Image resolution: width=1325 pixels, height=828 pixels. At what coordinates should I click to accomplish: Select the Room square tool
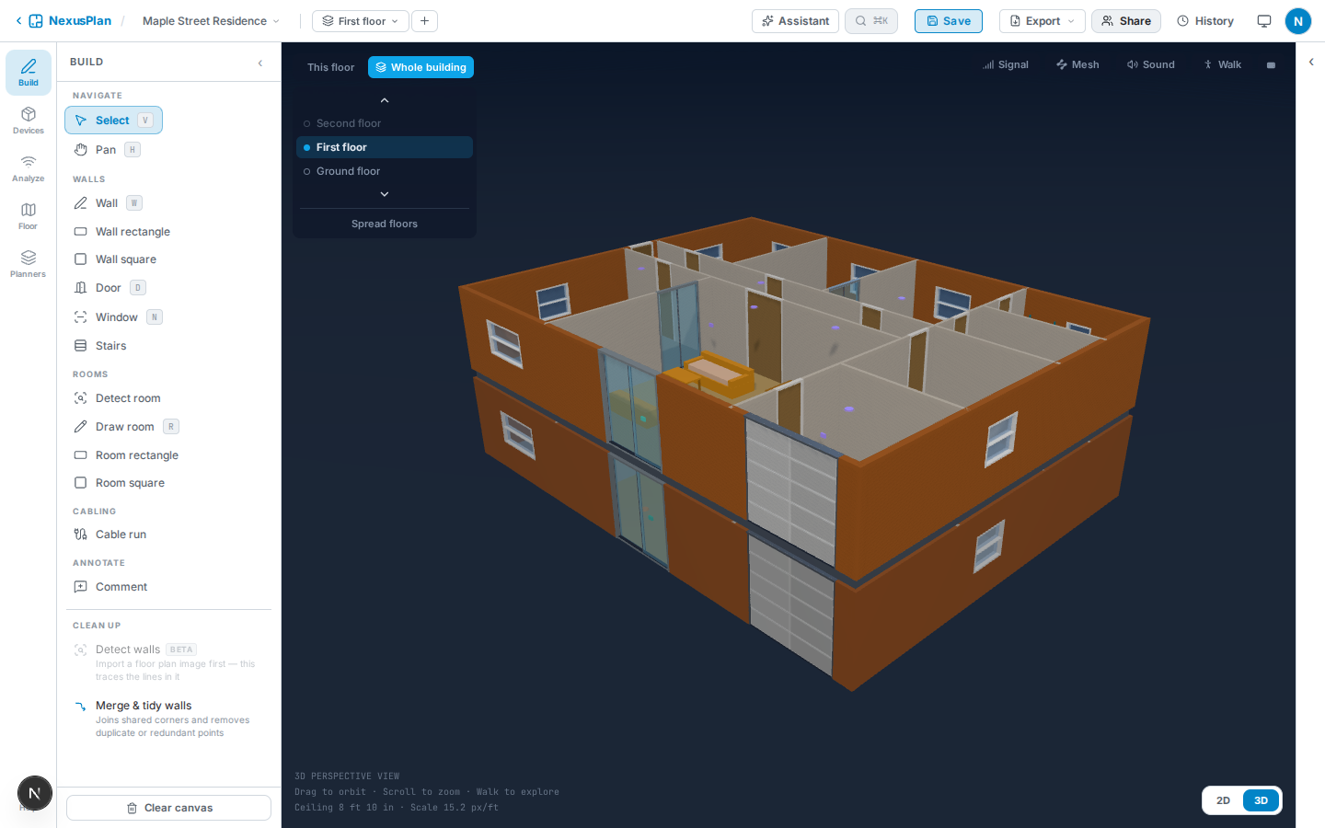tap(119, 483)
